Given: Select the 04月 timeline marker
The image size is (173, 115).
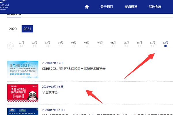Looking at the screenshot, I should tap(61, 46).
